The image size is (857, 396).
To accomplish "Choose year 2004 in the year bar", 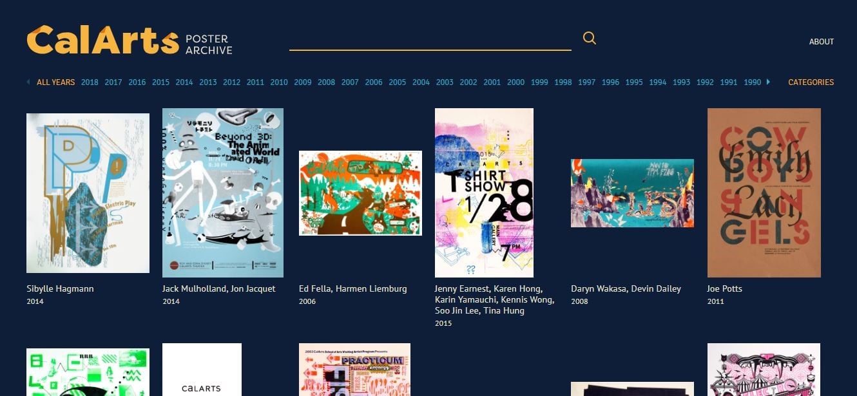I will click(x=421, y=82).
